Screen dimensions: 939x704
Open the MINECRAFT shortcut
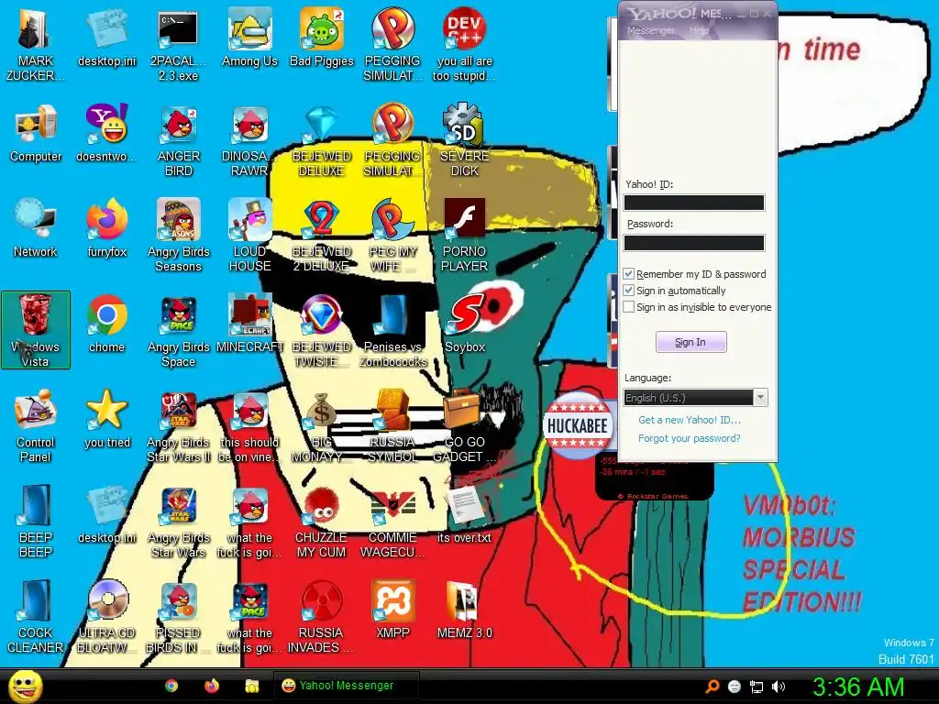click(249, 324)
